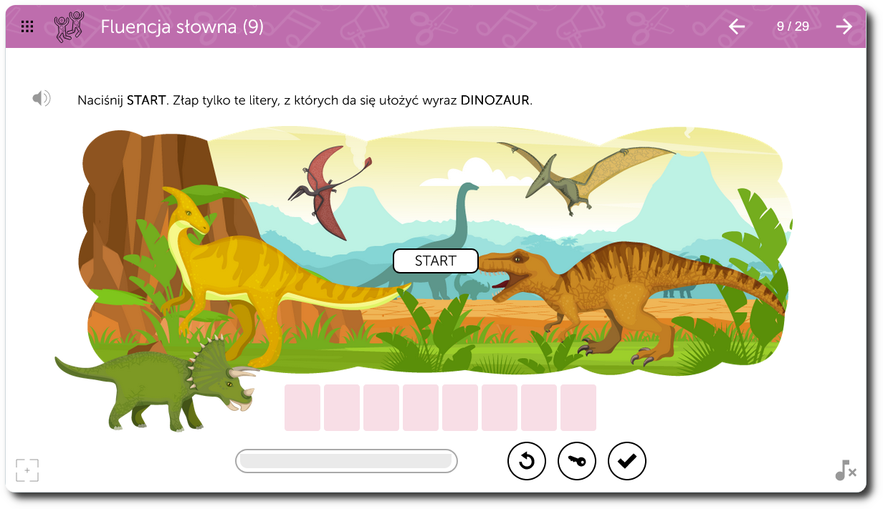Image resolution: width=883 pixels, height=509 pixels.
Task: Go to the next page arrow
Action: [x=844, y=26]
